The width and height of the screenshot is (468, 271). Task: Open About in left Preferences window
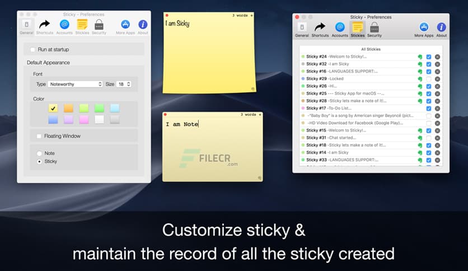[143, 27]
